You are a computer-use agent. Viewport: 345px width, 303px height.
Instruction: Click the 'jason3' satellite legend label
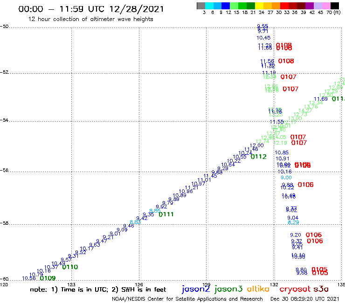[228, 289]
